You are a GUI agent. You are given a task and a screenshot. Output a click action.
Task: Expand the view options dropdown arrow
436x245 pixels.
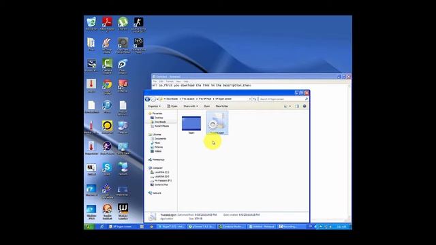click(290, 106)
